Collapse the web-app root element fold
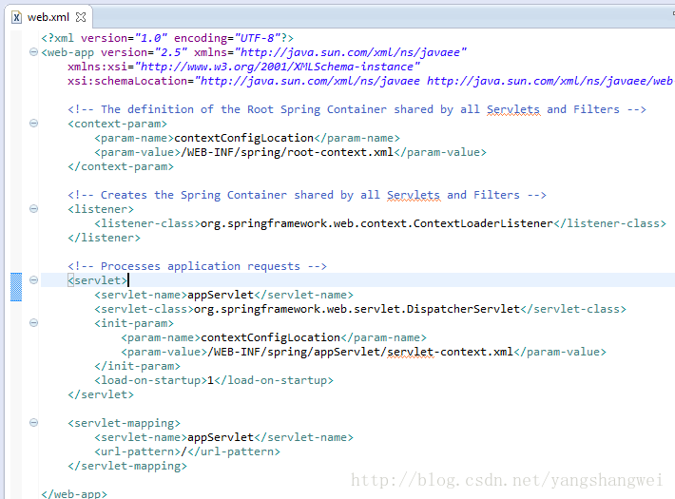 tap(34, 52)
